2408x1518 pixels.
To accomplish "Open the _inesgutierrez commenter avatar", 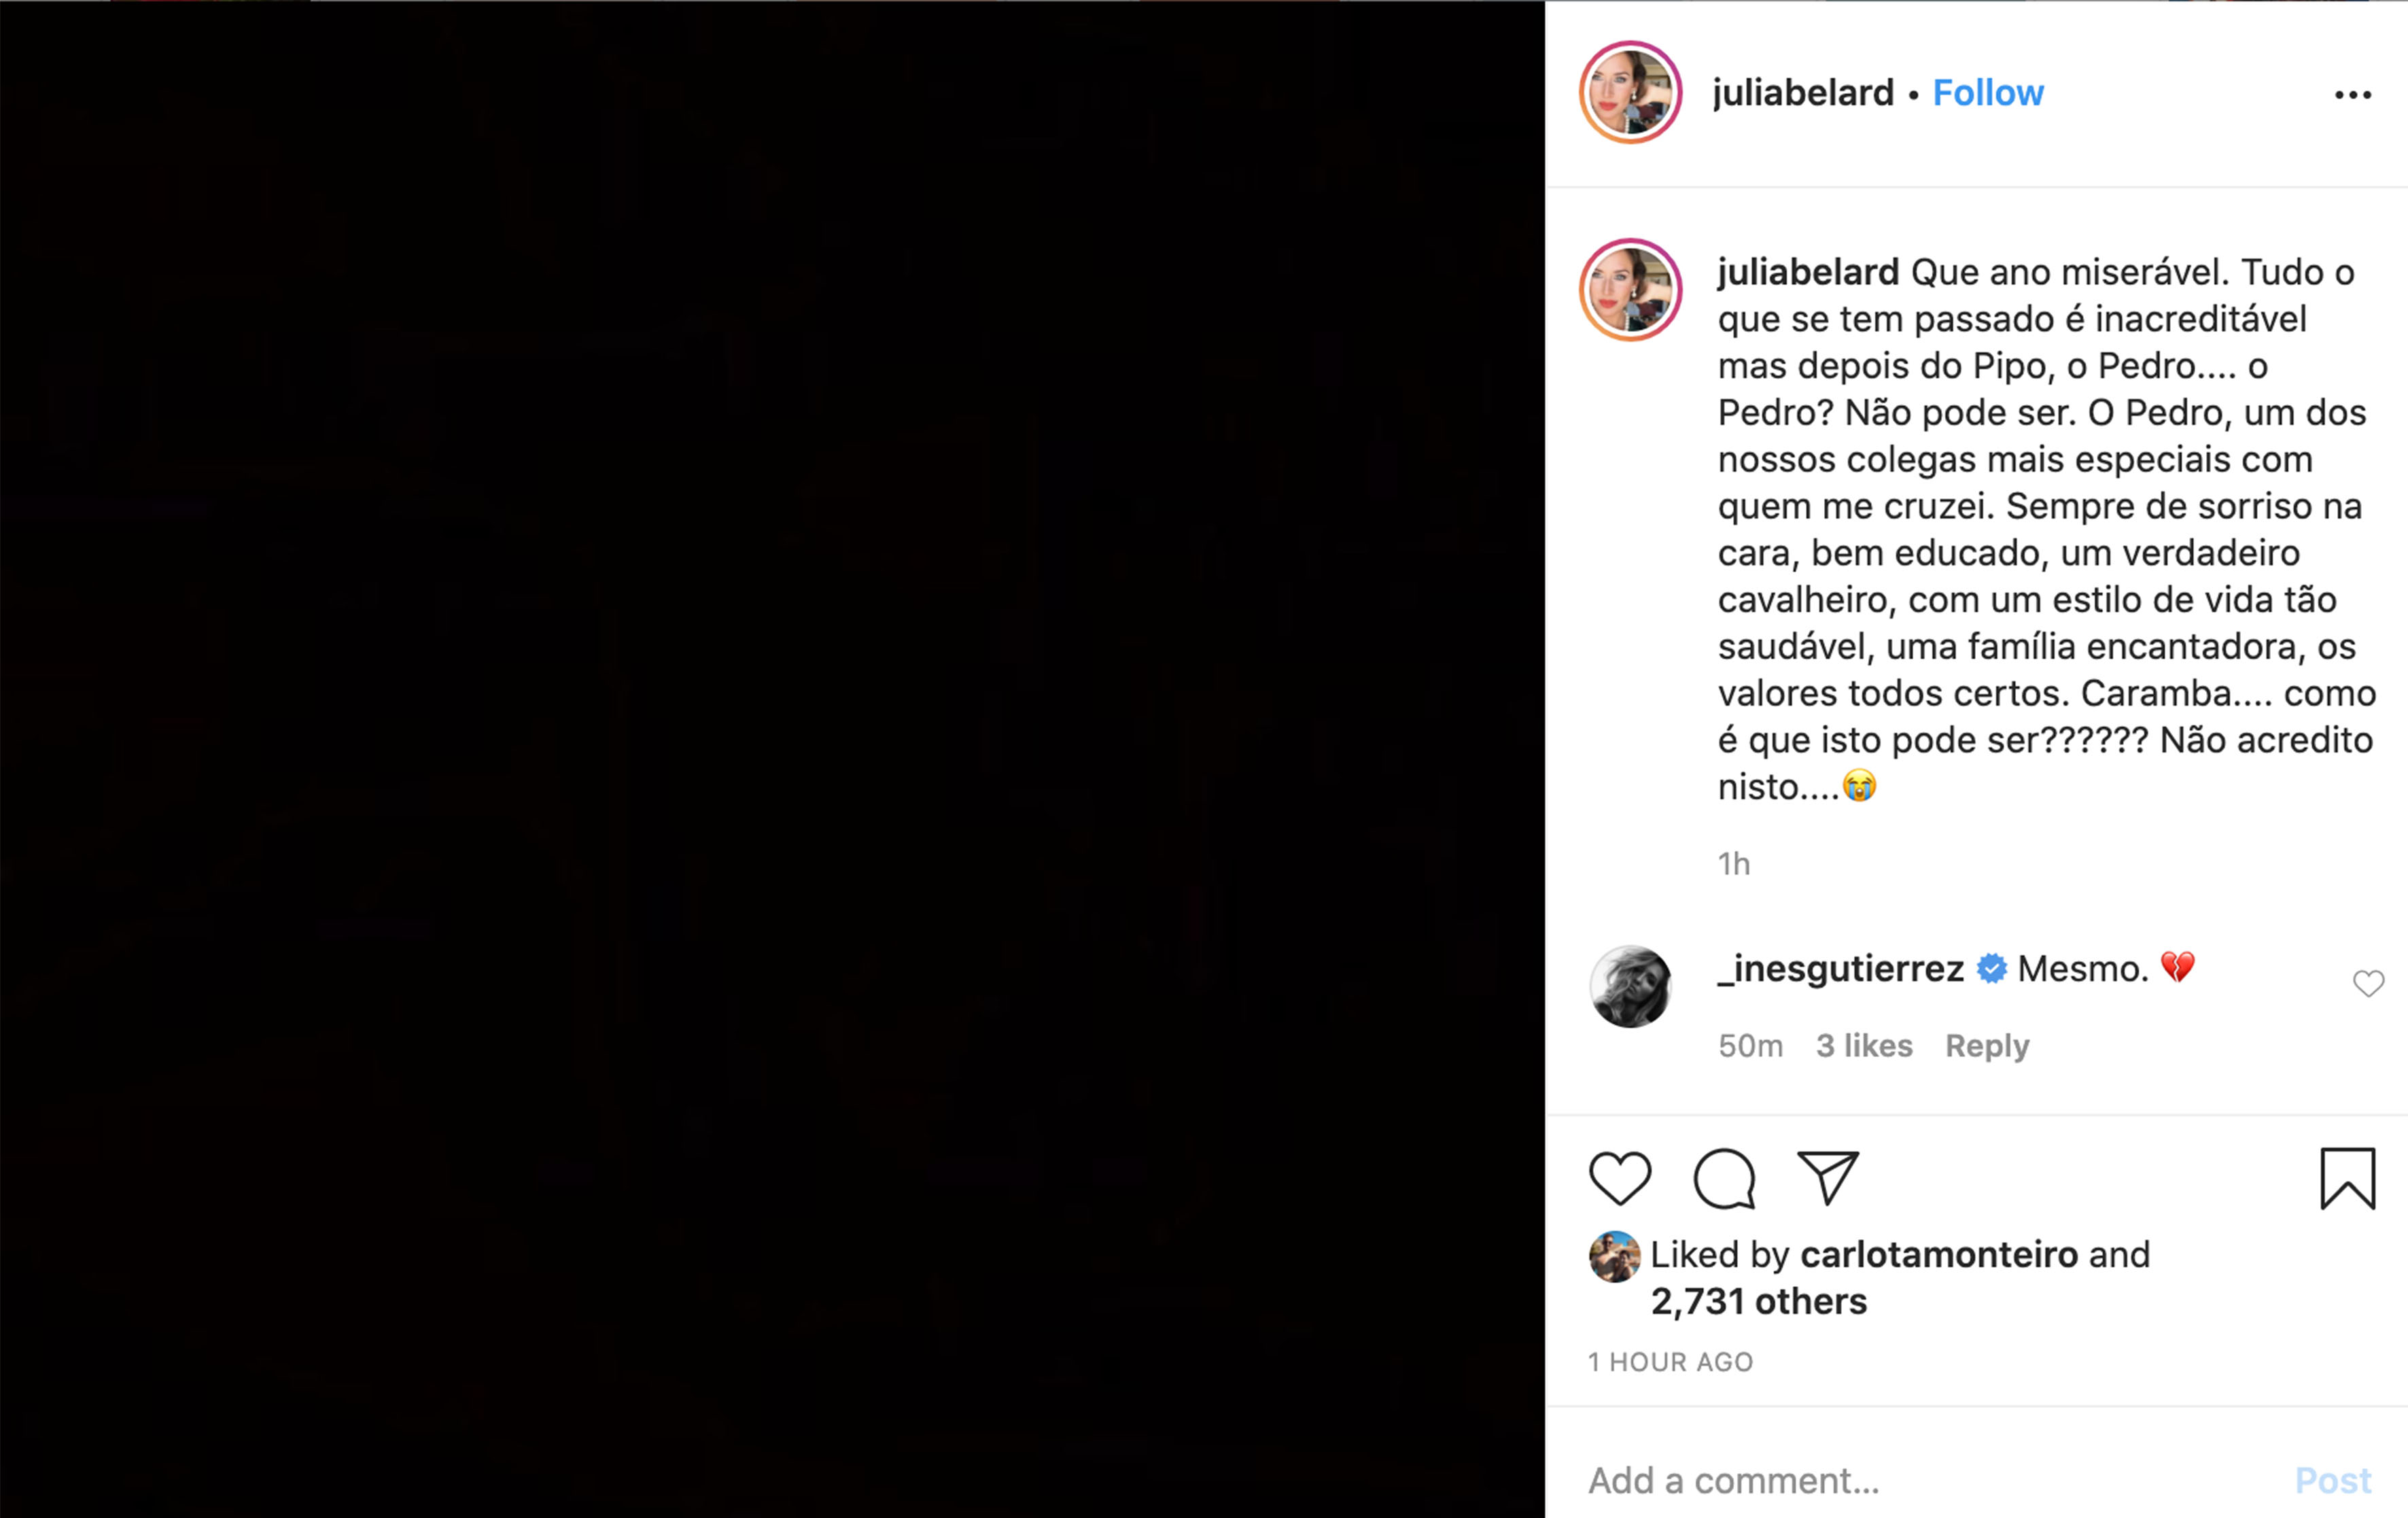I will [1630, 986].
